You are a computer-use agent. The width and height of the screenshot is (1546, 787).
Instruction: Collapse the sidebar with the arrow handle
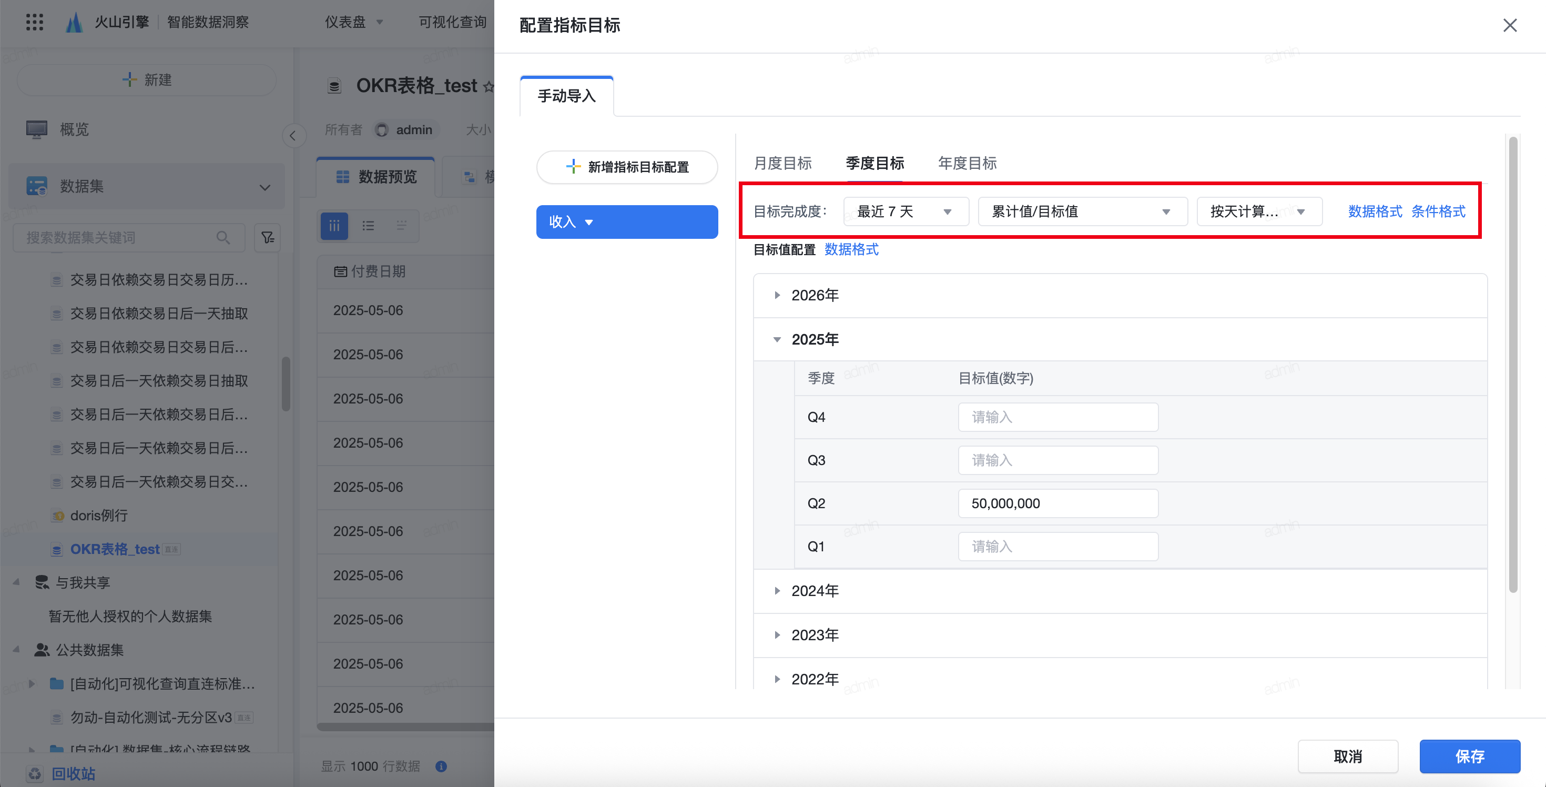click(x=293, y=136)
